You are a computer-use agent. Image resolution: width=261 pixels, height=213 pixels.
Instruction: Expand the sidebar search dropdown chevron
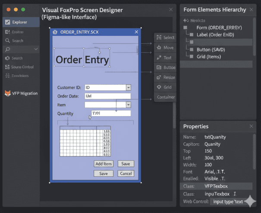[36, 49]
